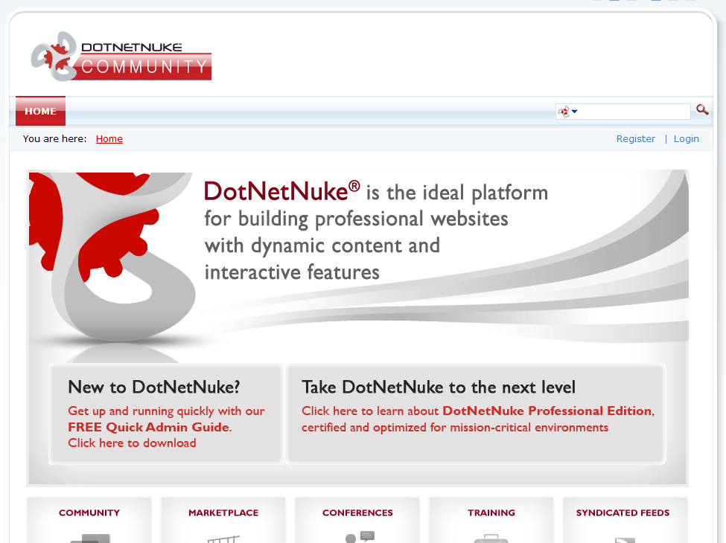The image size is (726, 543).
Task: Click the magnifying glass search icon
Action: click(702, 110)
